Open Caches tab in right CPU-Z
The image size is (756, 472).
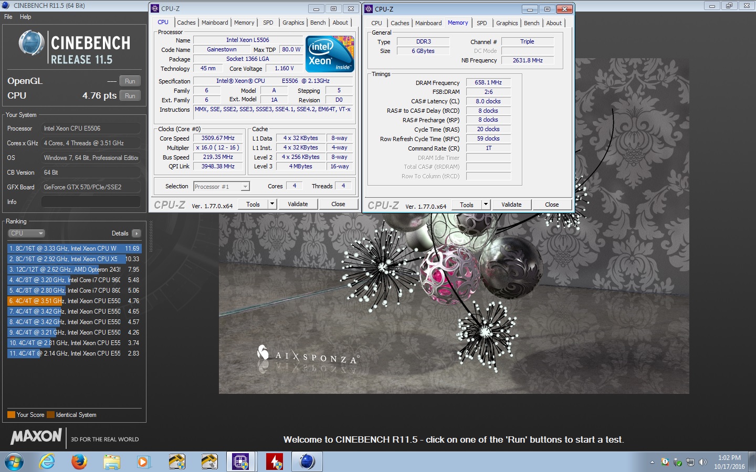pos(400,23)
